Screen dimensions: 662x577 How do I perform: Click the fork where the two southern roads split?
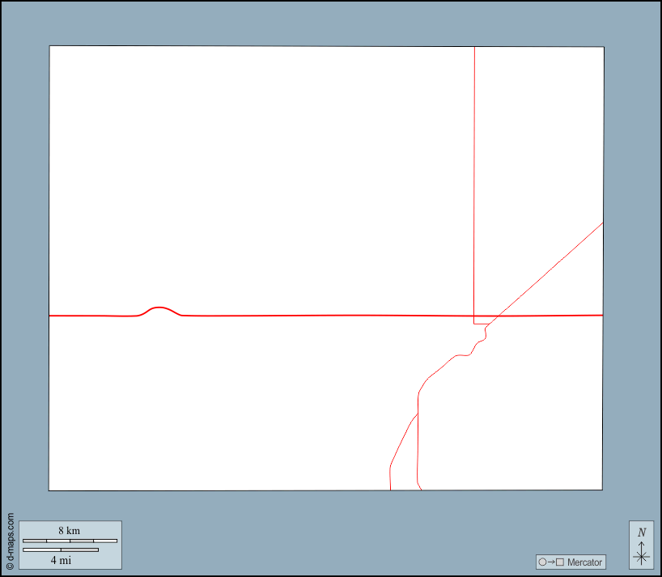pos(418,414)
